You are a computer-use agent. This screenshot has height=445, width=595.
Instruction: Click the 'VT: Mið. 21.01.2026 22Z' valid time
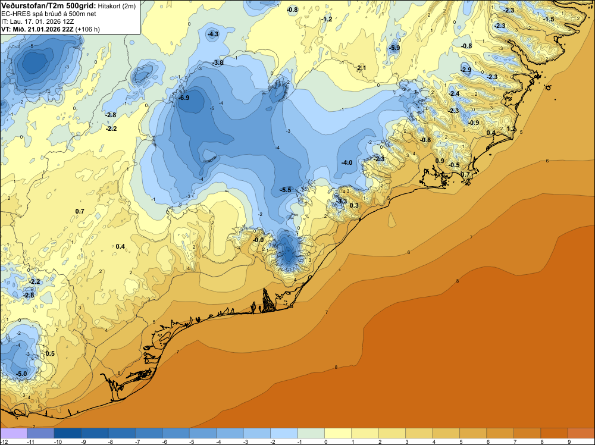pyautogui.click(x=37, y=29)
